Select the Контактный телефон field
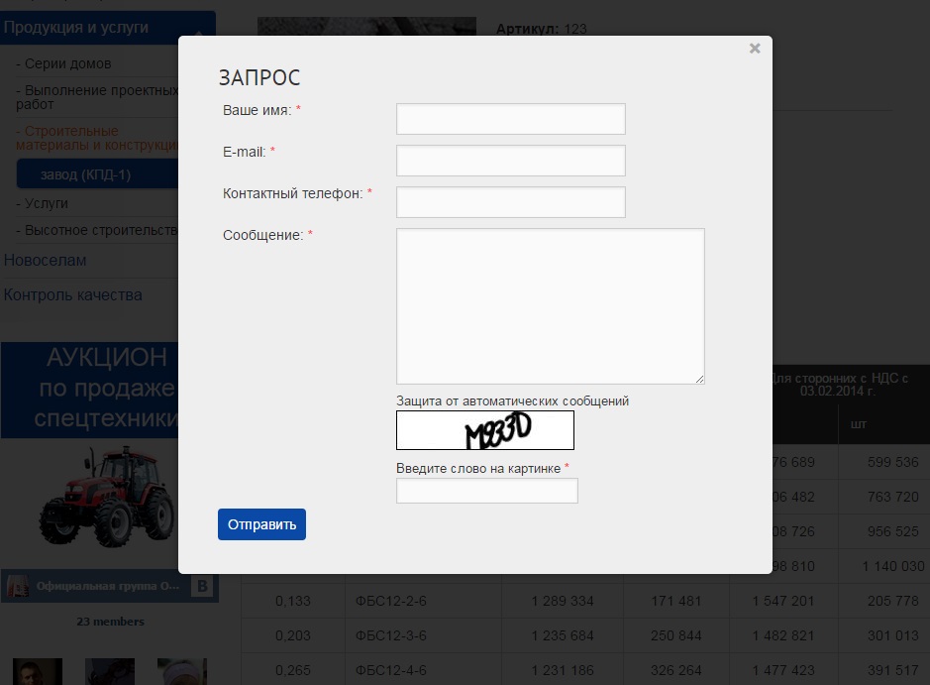 [x=511, y=202]
